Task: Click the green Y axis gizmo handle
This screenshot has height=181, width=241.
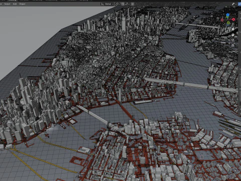Action: pyautogui.click(x=228, y=23)
